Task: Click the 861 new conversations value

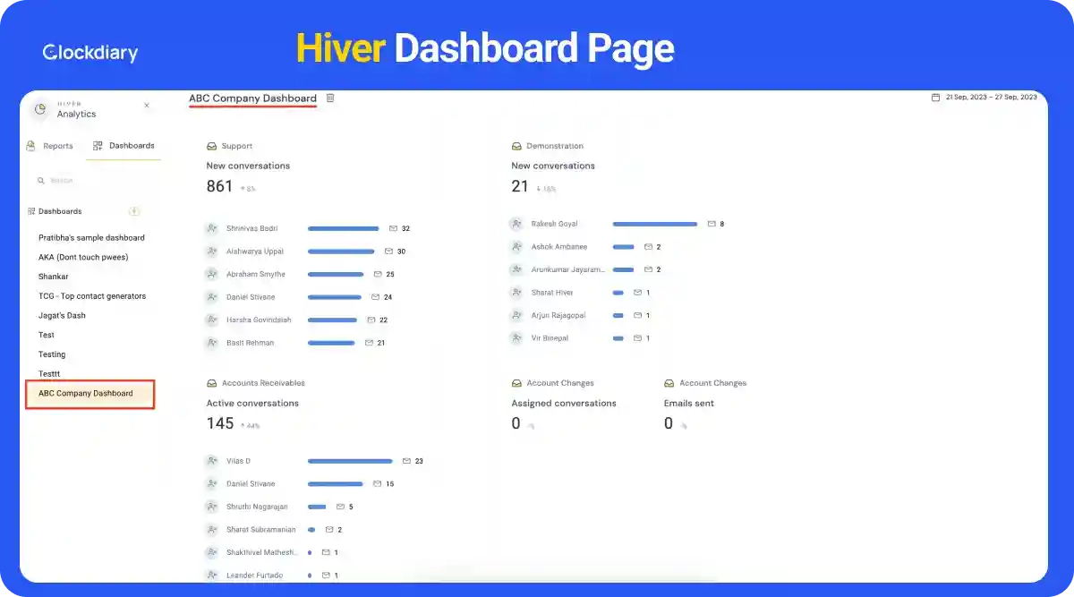Action: coord(219,186)
